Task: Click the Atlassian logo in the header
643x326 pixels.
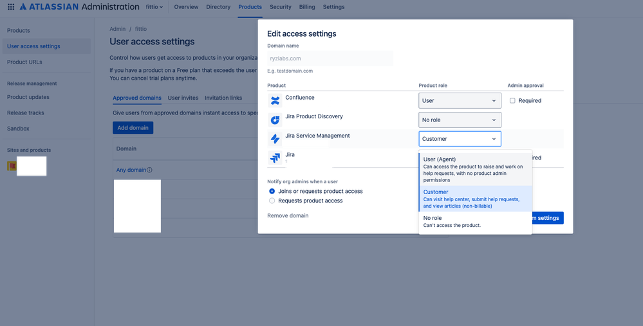Action: pyautogui.click(x=49, y=7)
